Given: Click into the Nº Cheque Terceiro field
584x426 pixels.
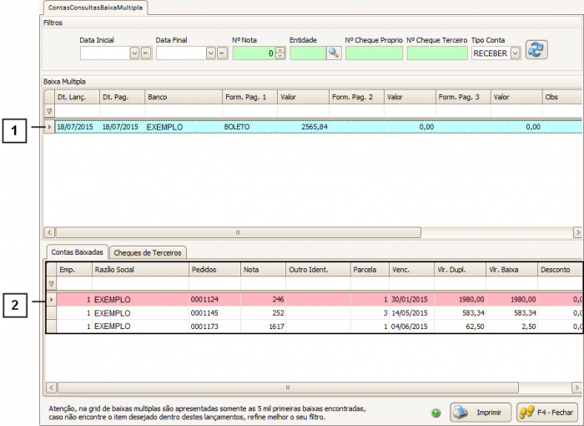Looking at the screenshot, I should pos(436,53).
